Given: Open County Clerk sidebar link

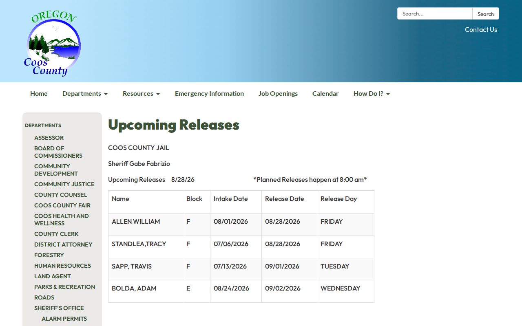Looking at the screenshot, I should 56,234.
